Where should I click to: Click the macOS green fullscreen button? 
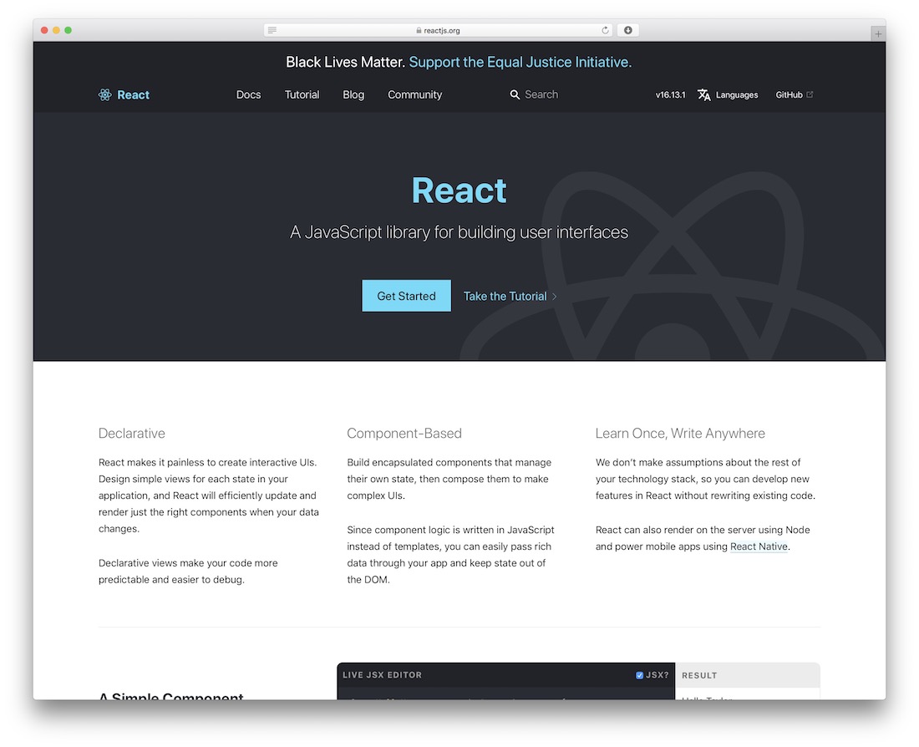[x=68, y=30]
